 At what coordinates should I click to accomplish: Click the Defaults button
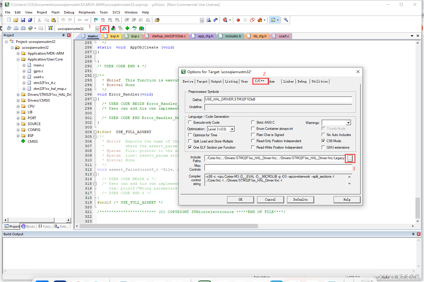(x=300, y=199)
